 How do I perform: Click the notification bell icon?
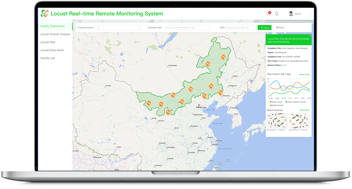(x=277, y=14)
